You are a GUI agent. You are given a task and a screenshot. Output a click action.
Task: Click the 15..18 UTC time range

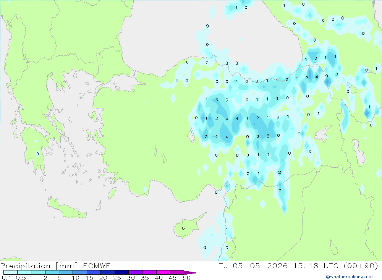click(316, 266)
